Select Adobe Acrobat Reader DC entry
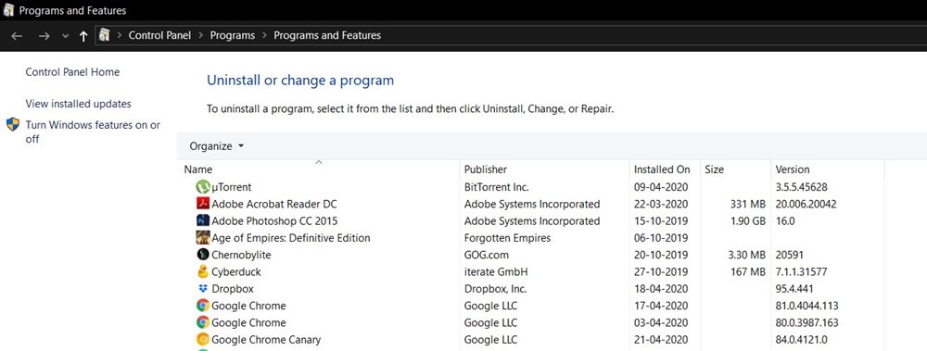The width and height of the screenshot is (927, 351). coord(273,204)
